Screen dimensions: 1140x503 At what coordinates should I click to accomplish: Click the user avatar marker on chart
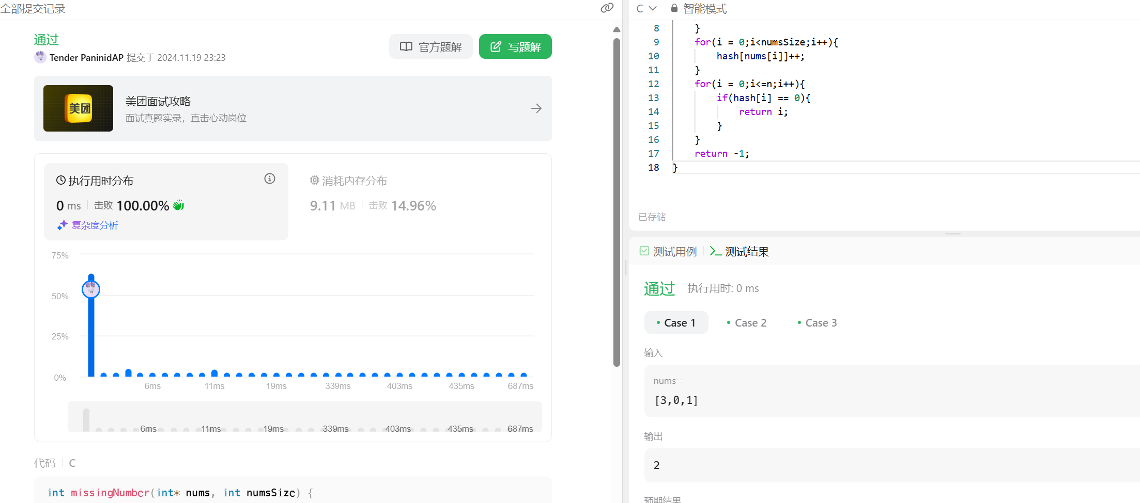91,289
